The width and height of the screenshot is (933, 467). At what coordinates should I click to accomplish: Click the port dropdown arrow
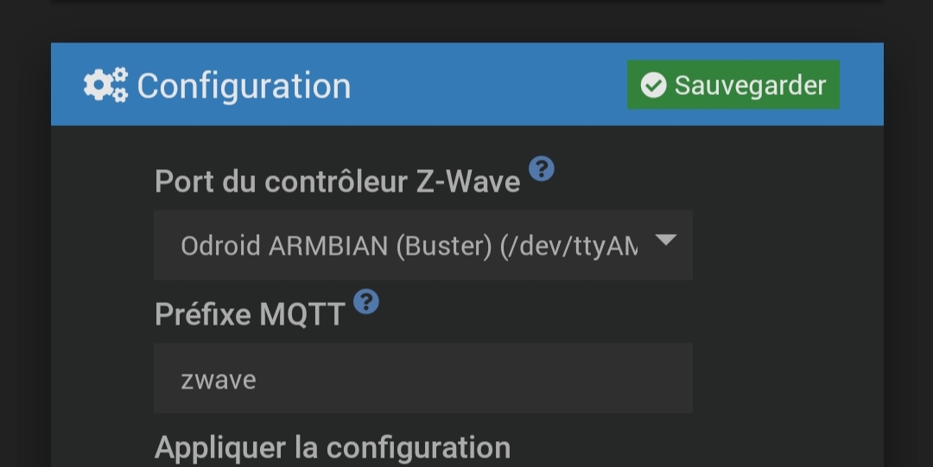point(665,240)
